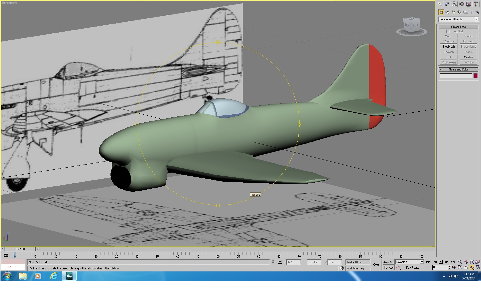
Task: Play the animation
Action: (x=441, y=262)
